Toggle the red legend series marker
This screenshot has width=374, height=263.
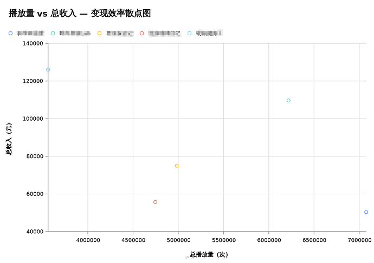pyautogui.click(x=141, y=34)
